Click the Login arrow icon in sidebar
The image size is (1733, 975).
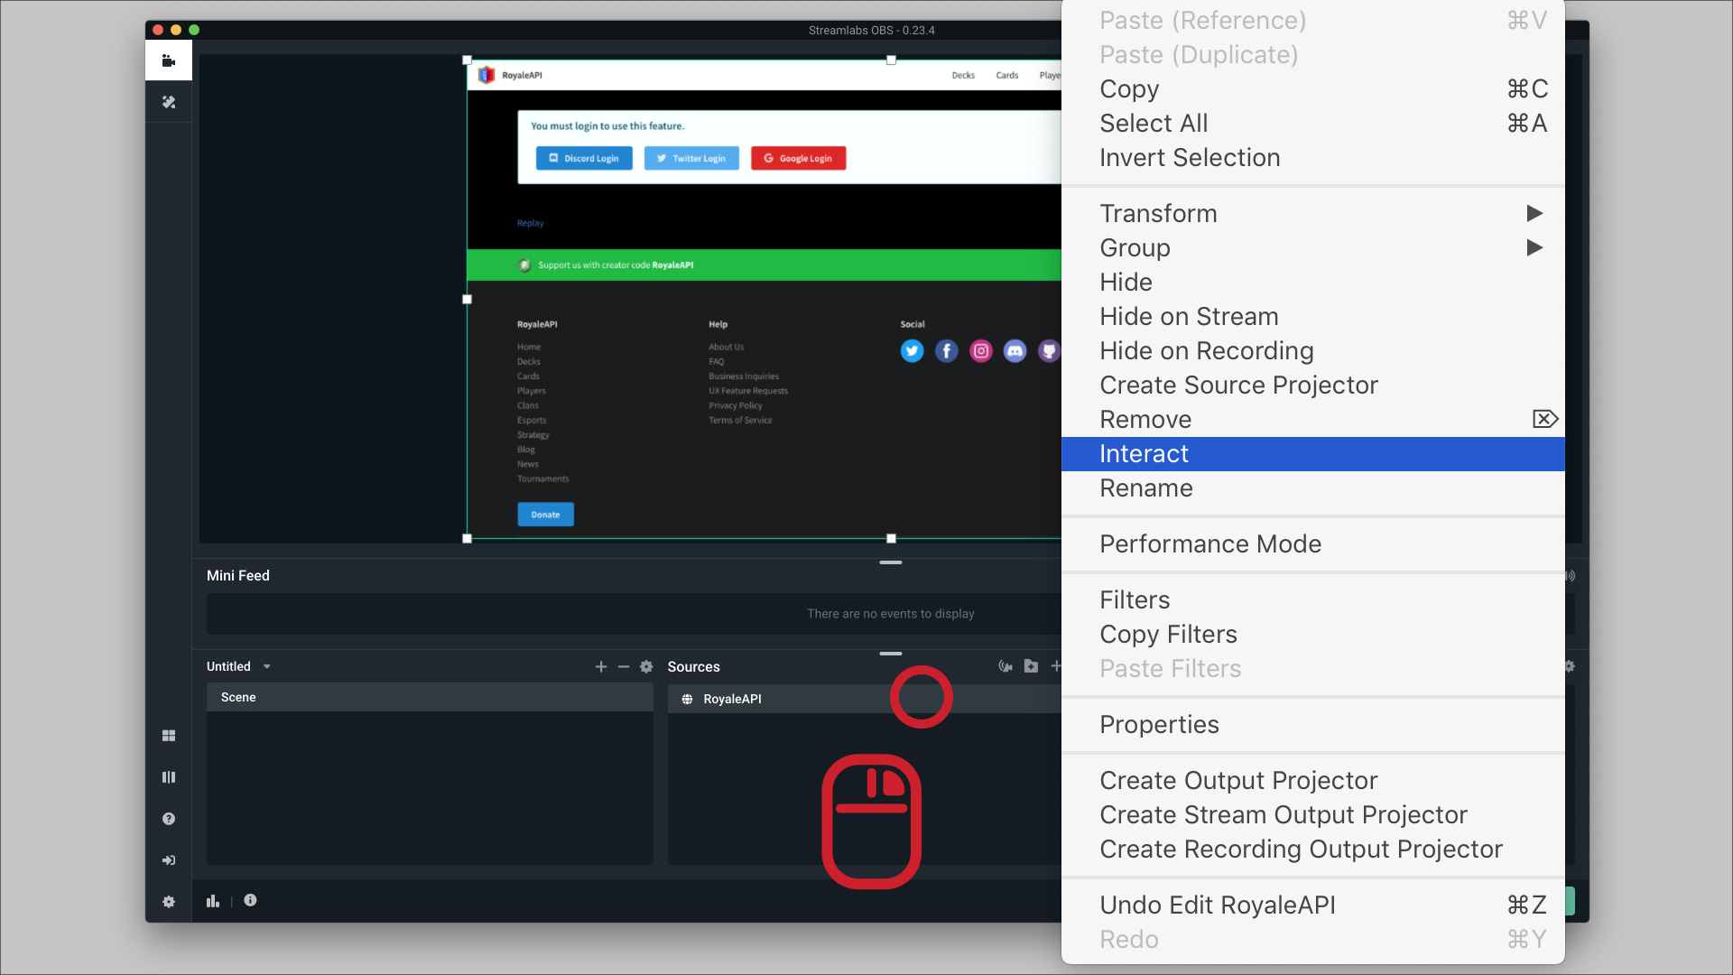168,860
